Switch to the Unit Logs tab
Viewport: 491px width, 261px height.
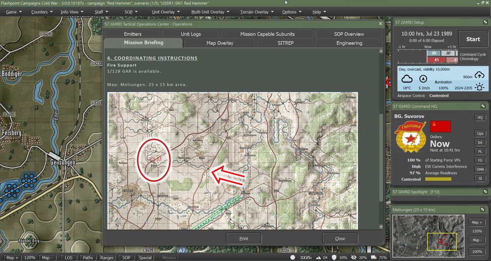[191, 34]
